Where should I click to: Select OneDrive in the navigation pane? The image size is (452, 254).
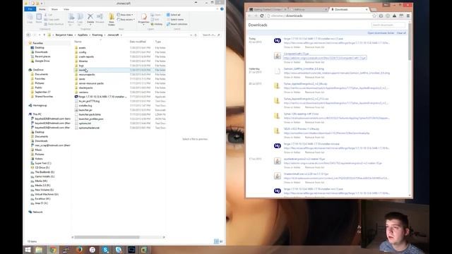(x=37, y=70)
